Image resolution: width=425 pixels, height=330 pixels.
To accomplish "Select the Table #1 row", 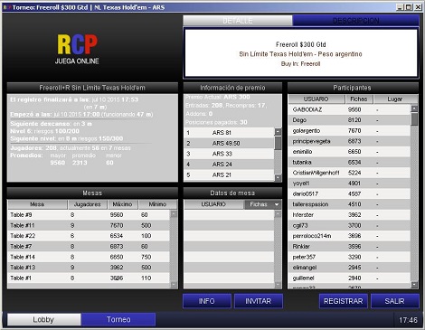I will pos(89,278).
